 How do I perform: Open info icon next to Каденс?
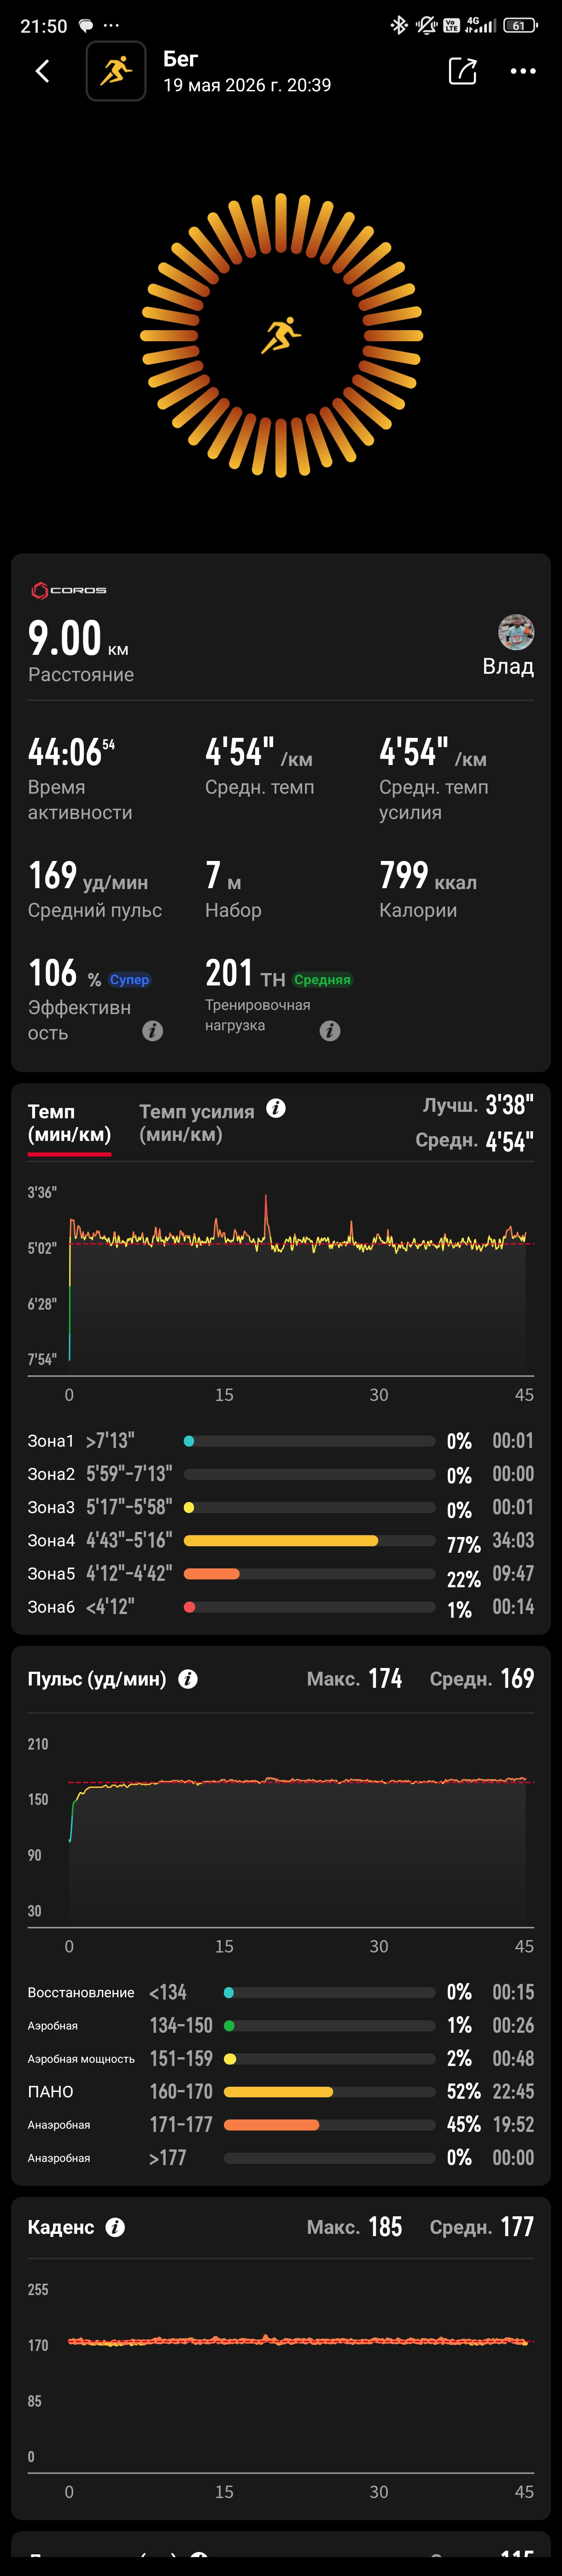[116, 2227]
